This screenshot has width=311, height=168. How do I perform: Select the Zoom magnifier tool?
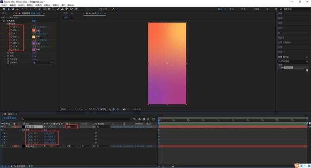tap(17, 9)
